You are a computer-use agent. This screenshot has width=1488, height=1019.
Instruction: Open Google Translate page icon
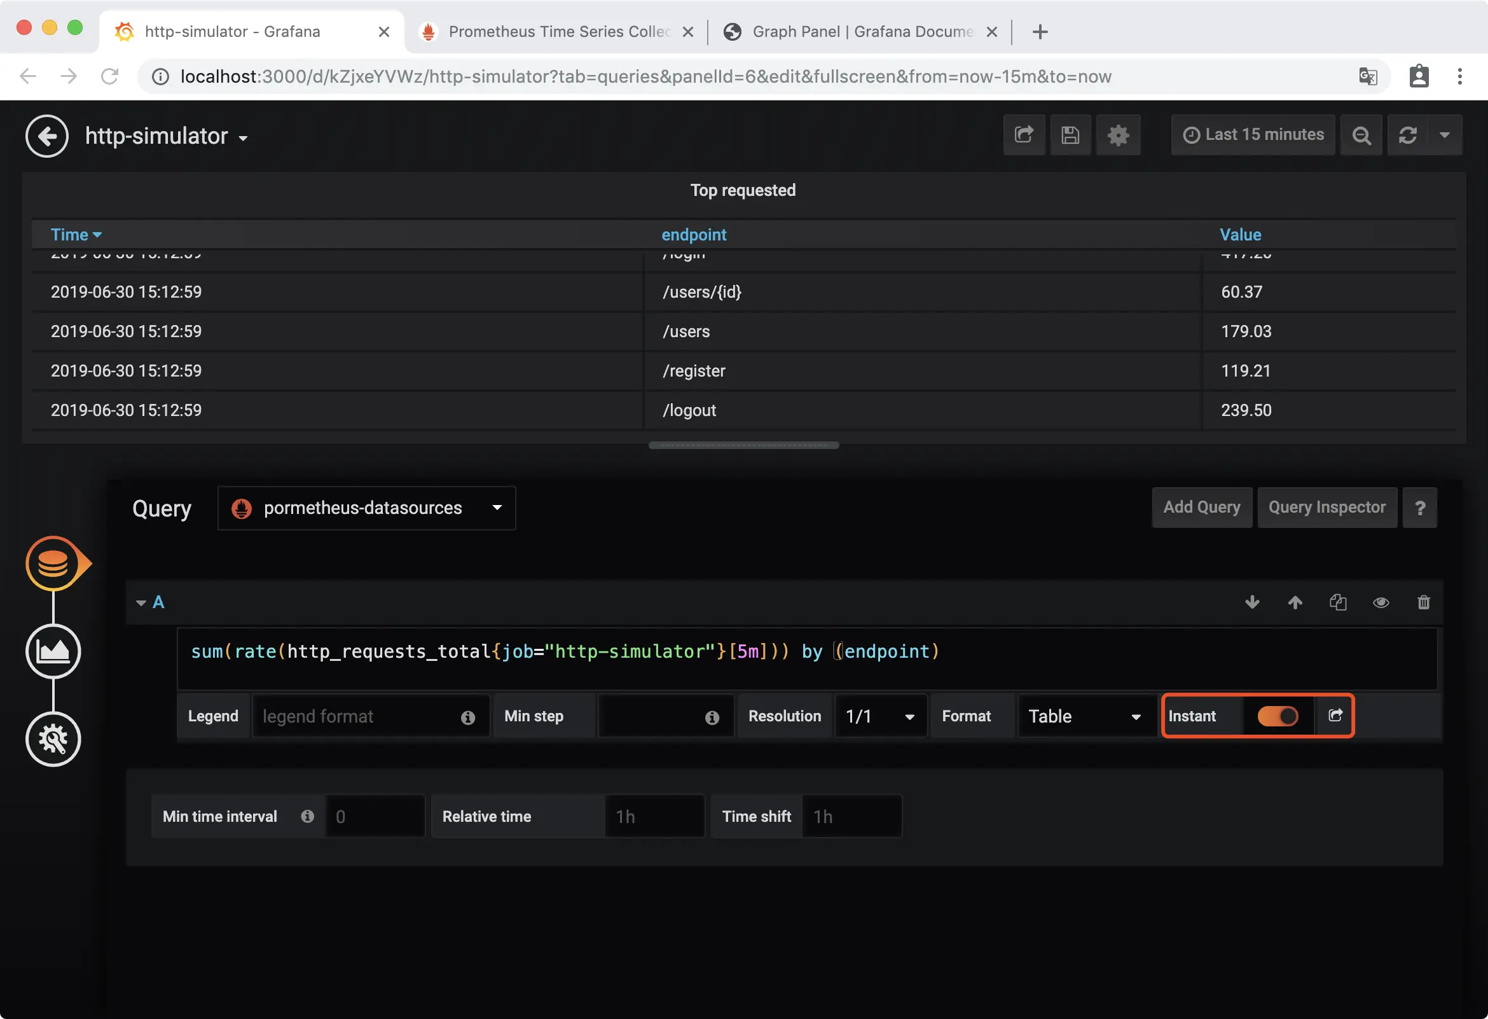(1368, 76)
